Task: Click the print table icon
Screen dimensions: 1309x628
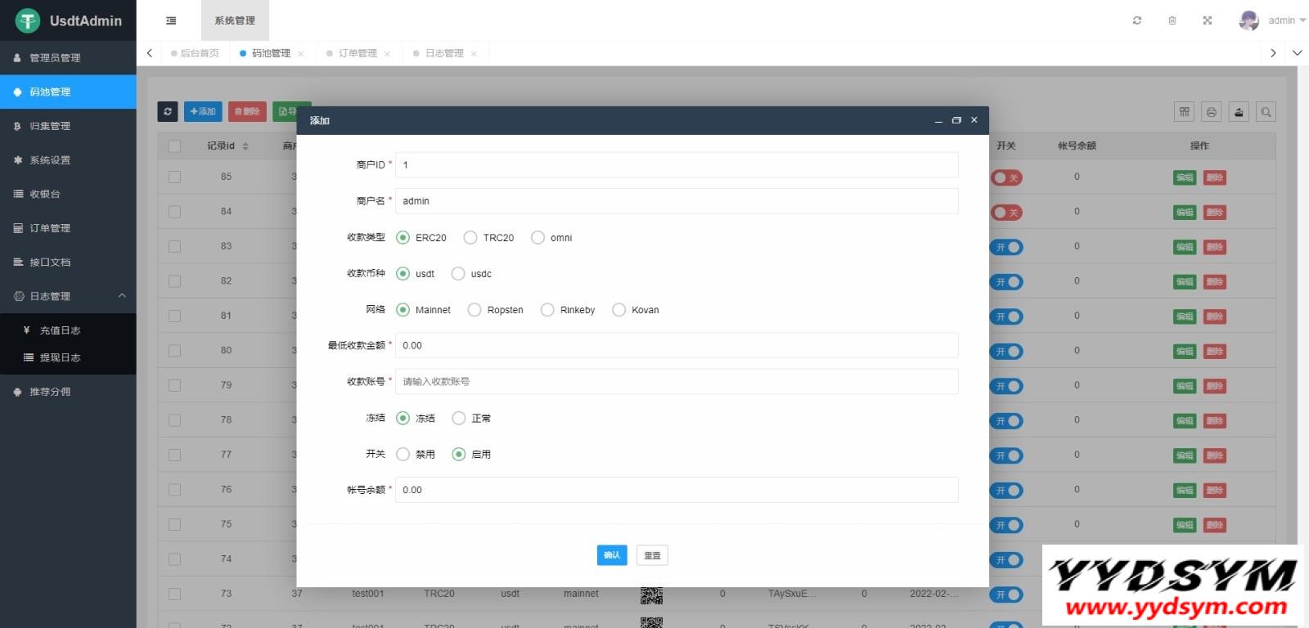Action: (1212, 112)
